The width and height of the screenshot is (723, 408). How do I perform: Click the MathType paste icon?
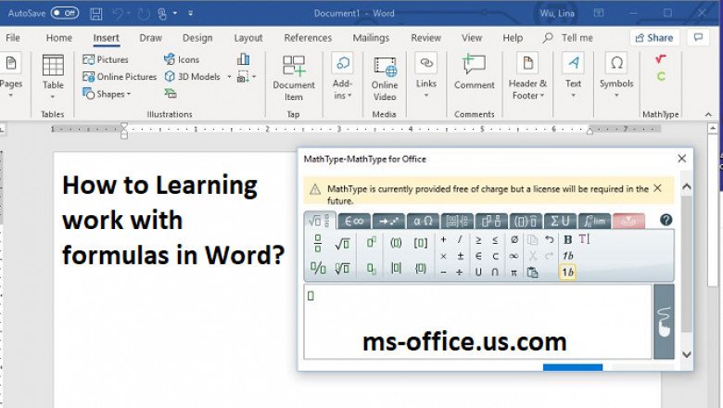pos(533,273)
